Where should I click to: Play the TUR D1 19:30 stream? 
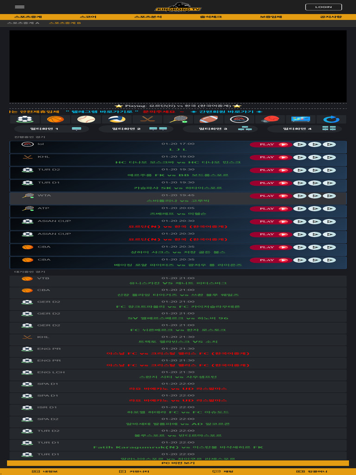(271, 183)
